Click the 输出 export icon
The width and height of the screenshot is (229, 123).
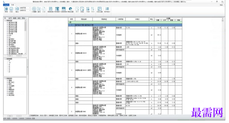pos(17,9)
